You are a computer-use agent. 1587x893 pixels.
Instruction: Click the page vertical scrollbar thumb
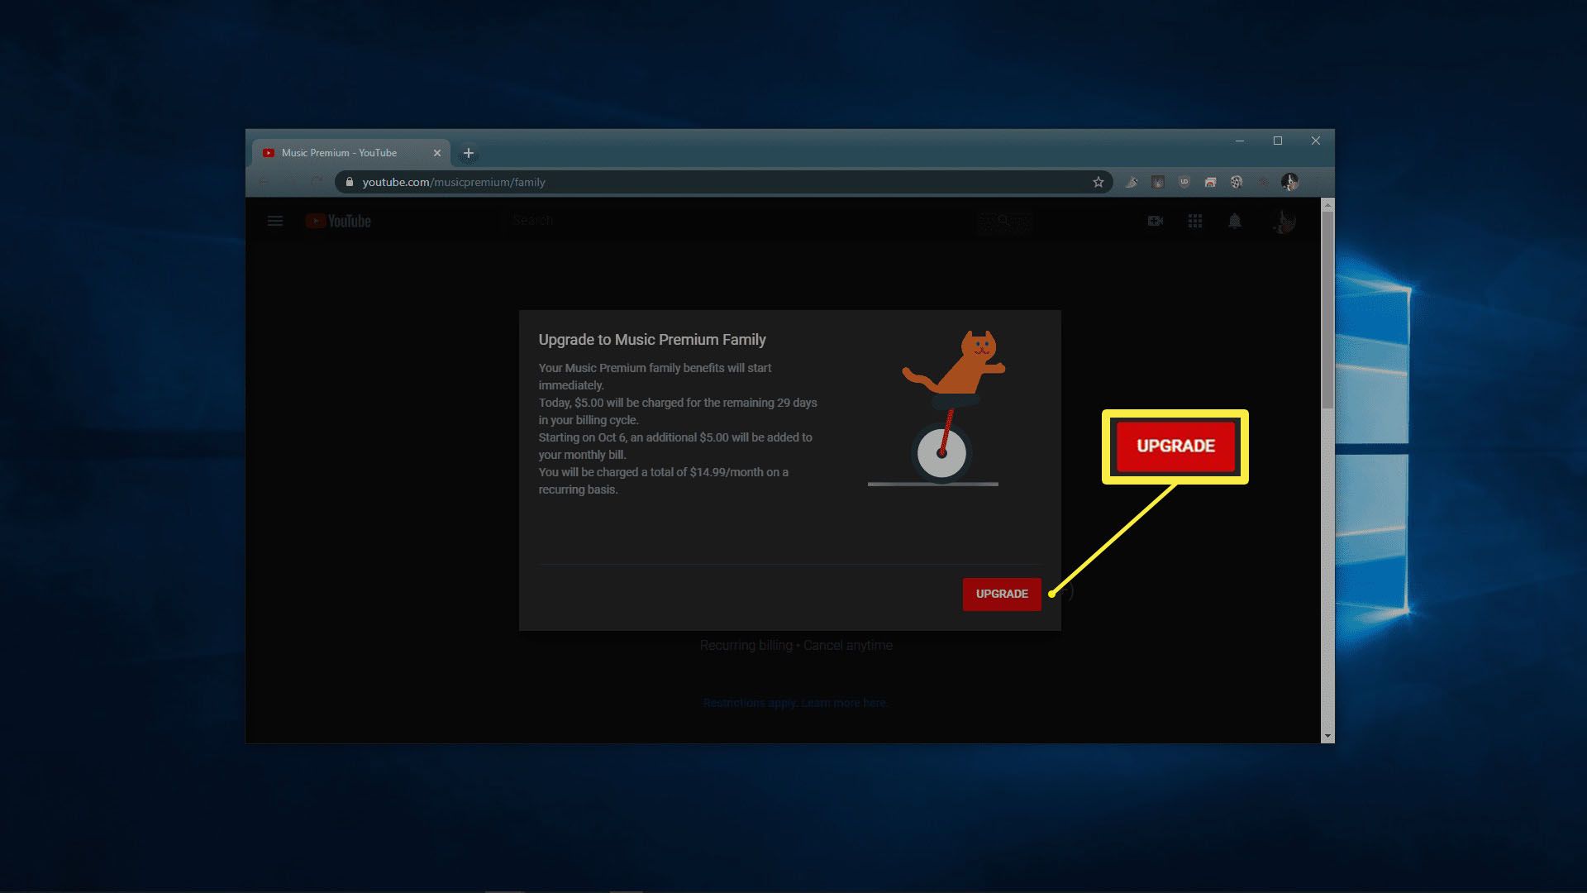pos(1327,310)
